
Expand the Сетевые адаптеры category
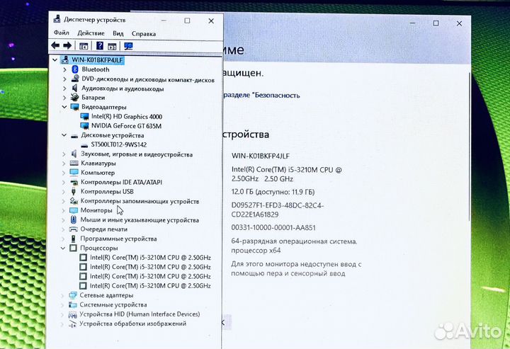point(62,295)
